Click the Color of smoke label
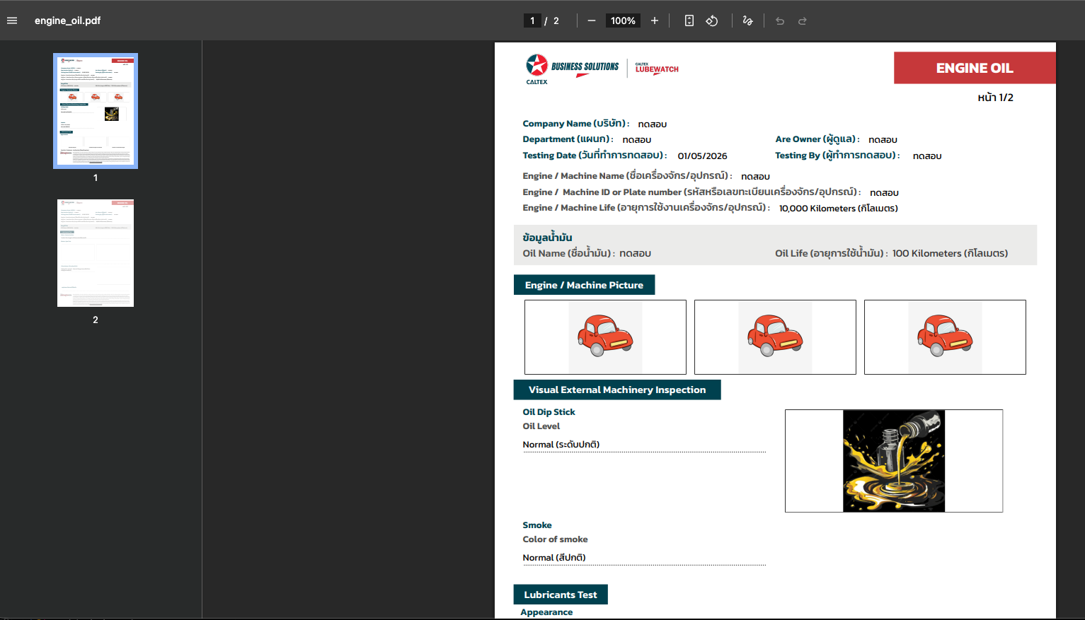The height and width of the screenshot is (620, 1085). tap(555, 539)
